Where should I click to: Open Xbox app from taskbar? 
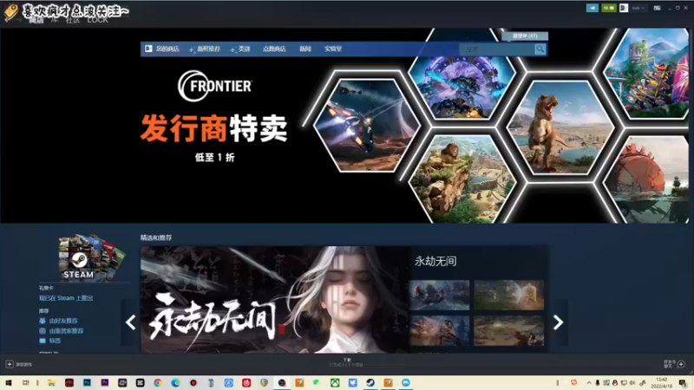(x=335, y=382)
